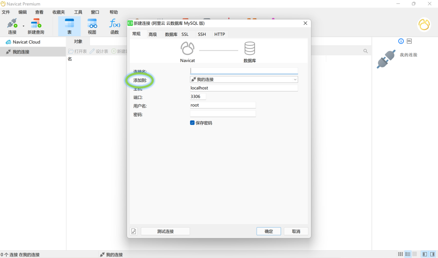
Task: Click the host field containing localhost
Action: (x=244, y=88)
